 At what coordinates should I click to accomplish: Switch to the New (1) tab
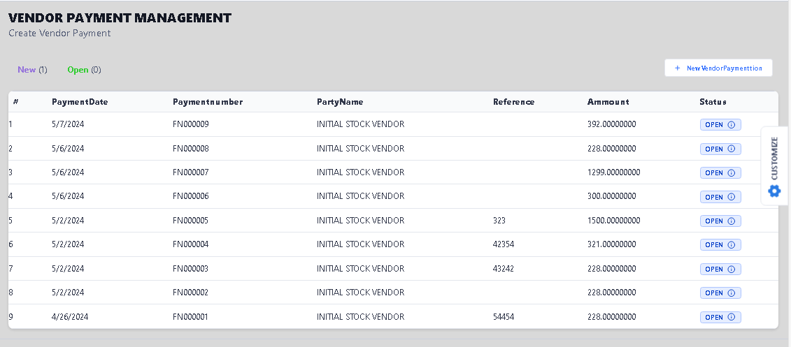[x=32, y=70]
